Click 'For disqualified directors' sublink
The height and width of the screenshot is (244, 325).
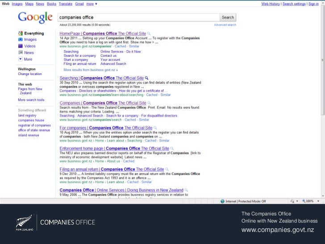point(159,116)
